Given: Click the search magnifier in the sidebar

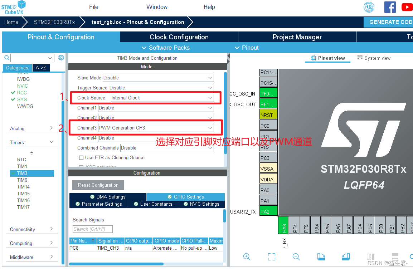Looking at the screenshot, I should pyautogui.click(x=7, y=57).
